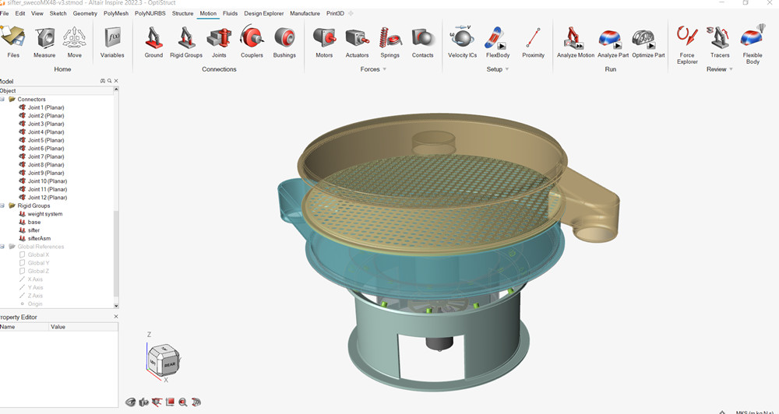
Task: Toggle the Global Y reference plane checkbox
Action: [x=22, y=263]
